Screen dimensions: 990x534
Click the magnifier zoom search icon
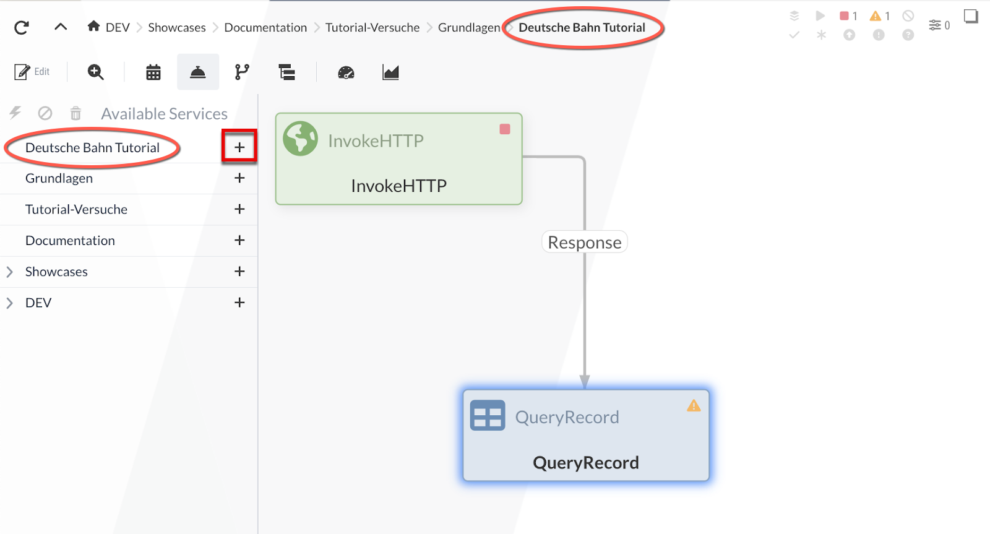[95, 72]
